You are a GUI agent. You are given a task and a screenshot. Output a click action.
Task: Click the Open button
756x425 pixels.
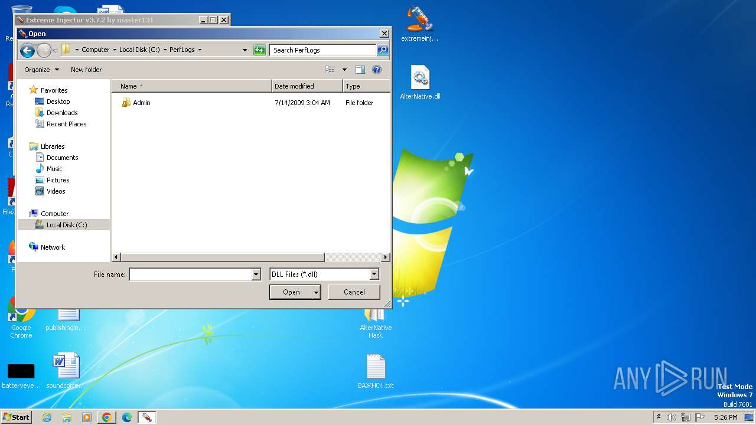click(x=291, y=292)
